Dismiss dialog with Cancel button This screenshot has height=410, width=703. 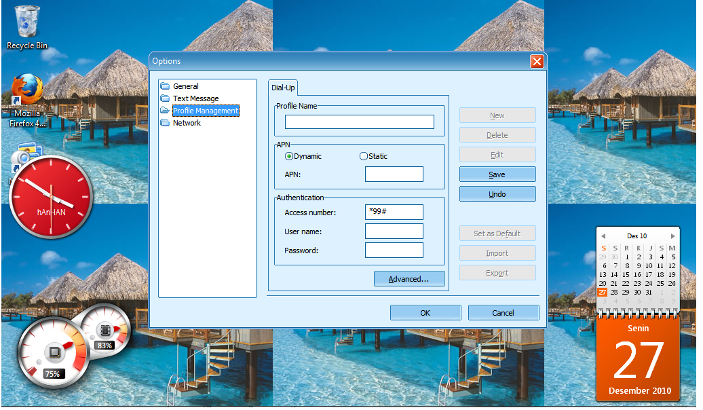(x=503, y=313)
